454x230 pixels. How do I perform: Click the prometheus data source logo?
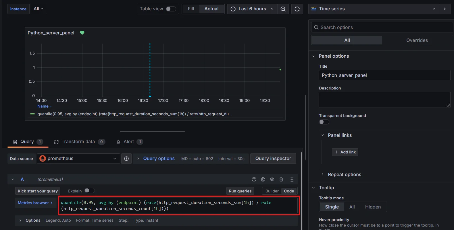43,159
